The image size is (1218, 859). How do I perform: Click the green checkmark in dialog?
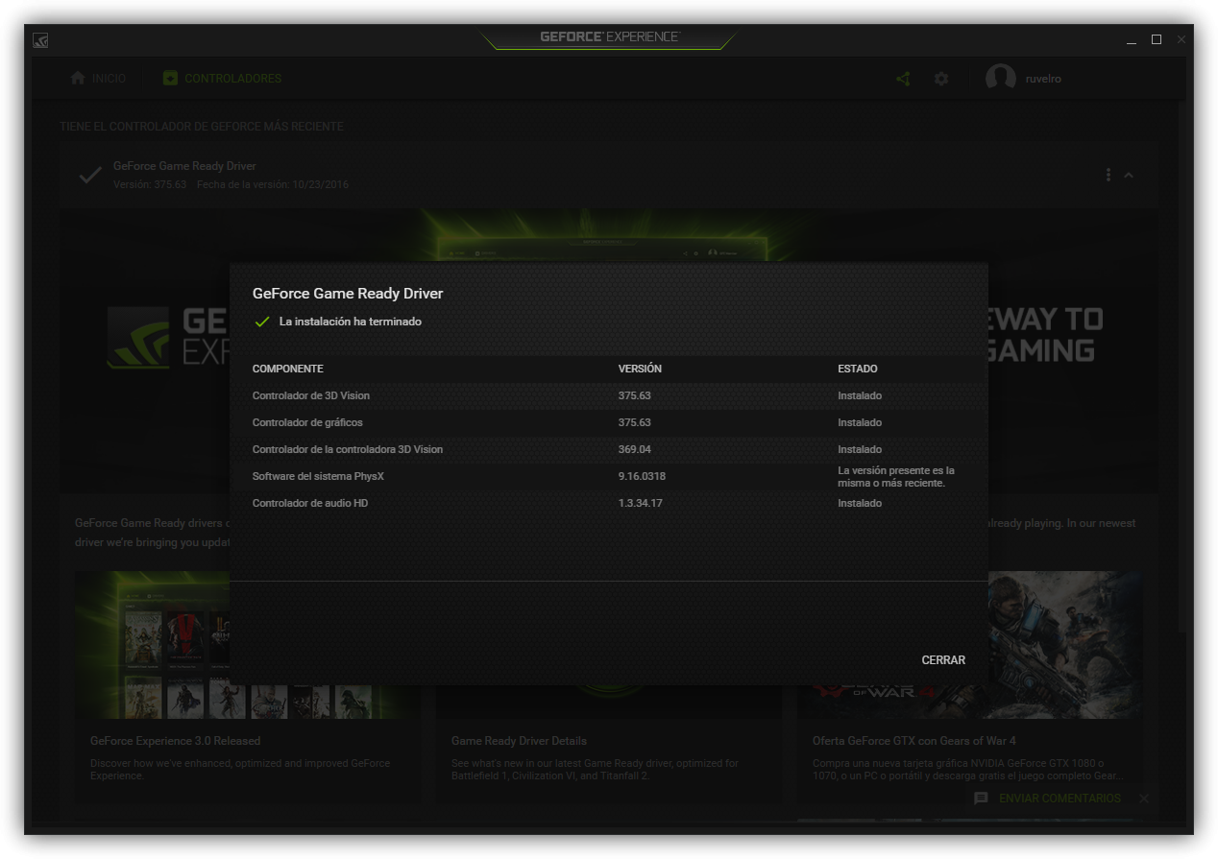[262, 322]
